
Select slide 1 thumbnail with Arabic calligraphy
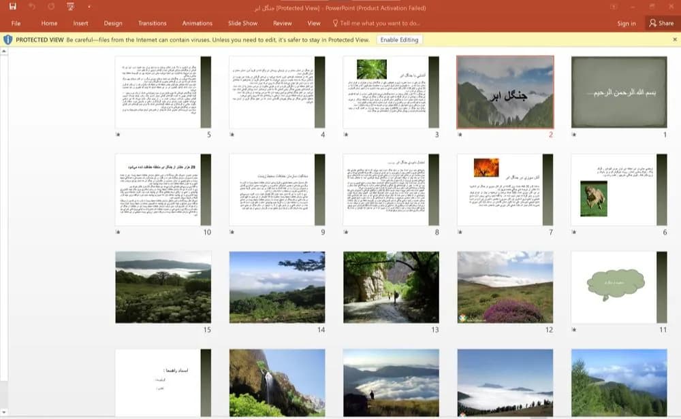click(619, 92)
